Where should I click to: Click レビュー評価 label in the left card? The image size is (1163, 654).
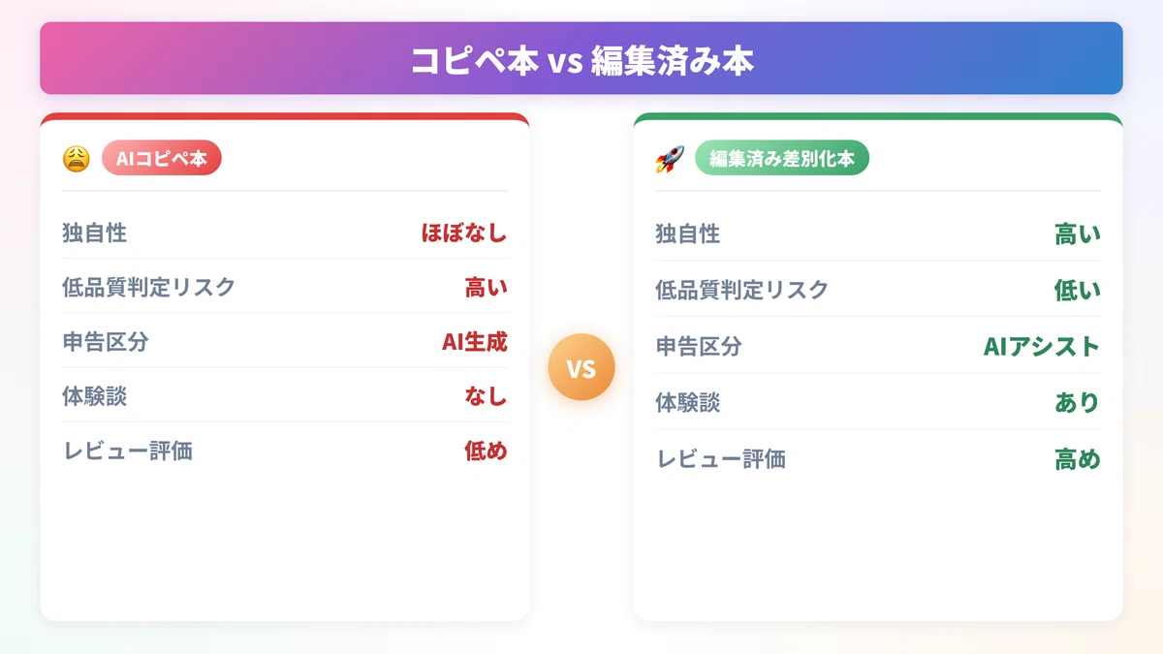[128, 451]
